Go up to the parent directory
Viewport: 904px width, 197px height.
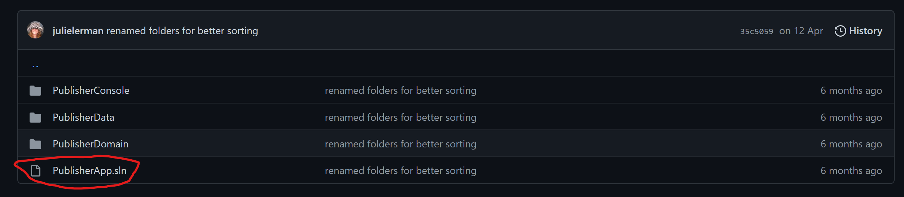pos(35,65)
